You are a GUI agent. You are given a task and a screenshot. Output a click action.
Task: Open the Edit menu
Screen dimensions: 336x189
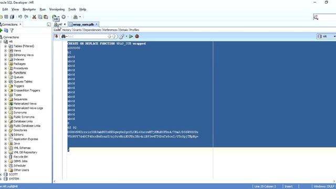(5, 9)
